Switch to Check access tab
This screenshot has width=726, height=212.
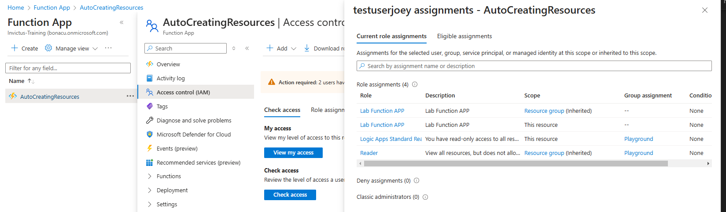282,110
